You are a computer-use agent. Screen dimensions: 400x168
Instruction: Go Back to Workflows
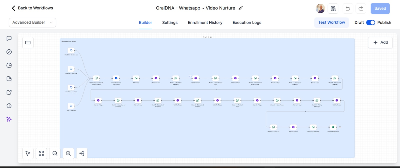tap(32, 8)
